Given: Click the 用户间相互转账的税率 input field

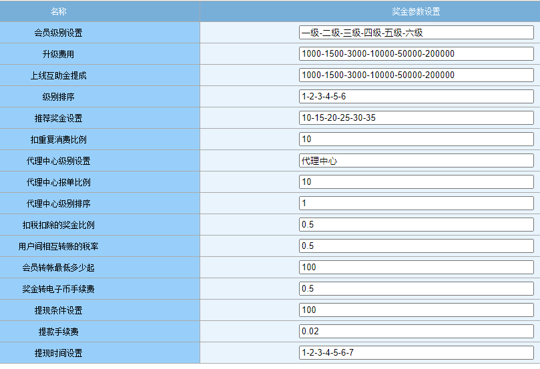Looking at the screenshot, I should [417, 246].
